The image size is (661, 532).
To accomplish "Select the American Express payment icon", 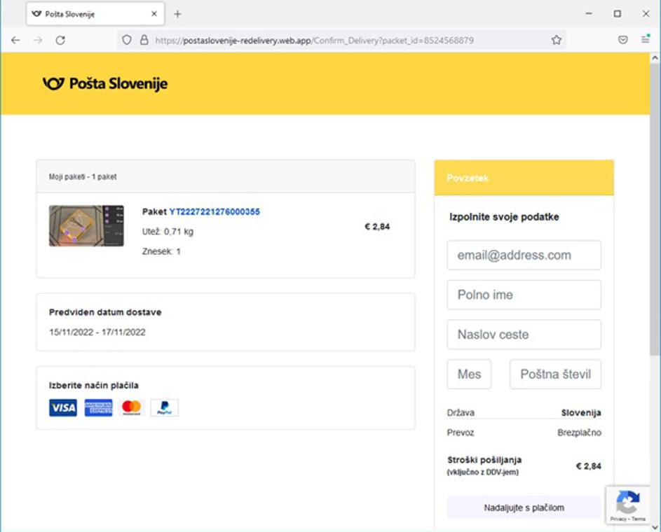I will 98,408.
